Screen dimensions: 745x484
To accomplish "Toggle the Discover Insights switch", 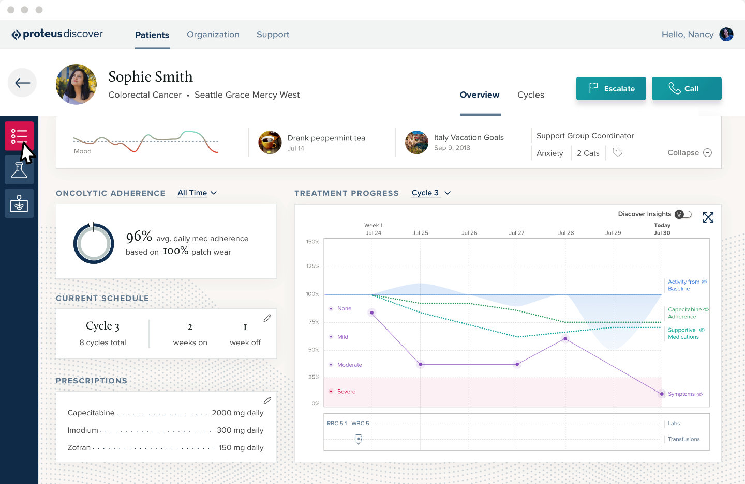I will [683, 214].
